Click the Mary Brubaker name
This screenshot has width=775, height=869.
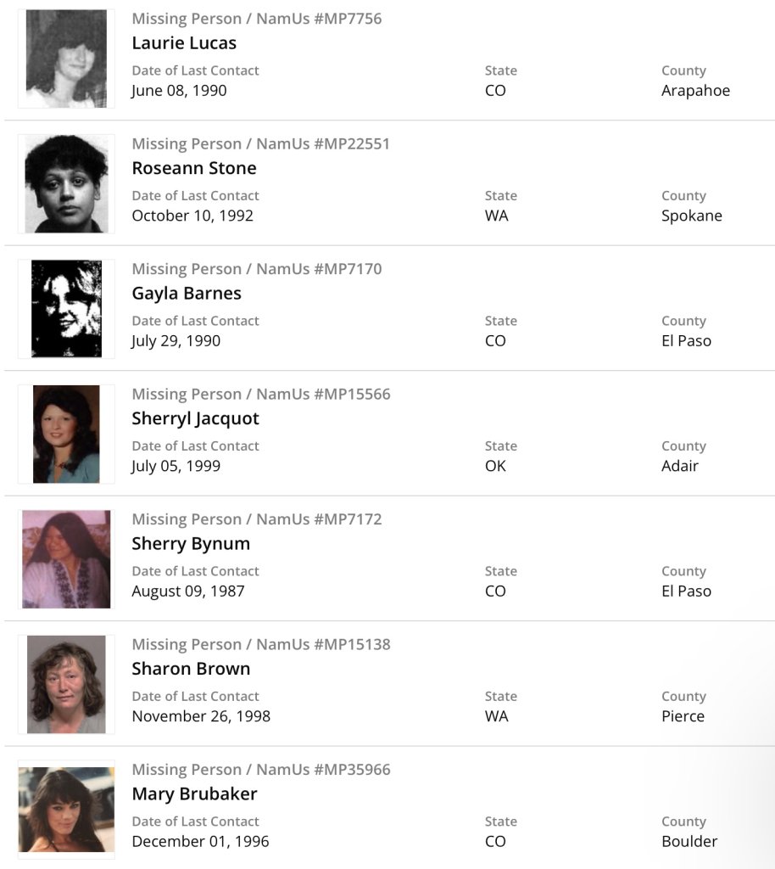(194, 793)
